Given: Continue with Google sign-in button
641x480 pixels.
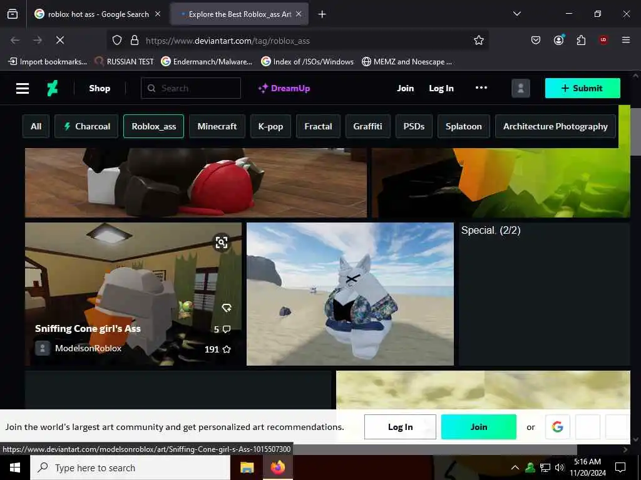Looking at the screenshot, I should point(558,427).
